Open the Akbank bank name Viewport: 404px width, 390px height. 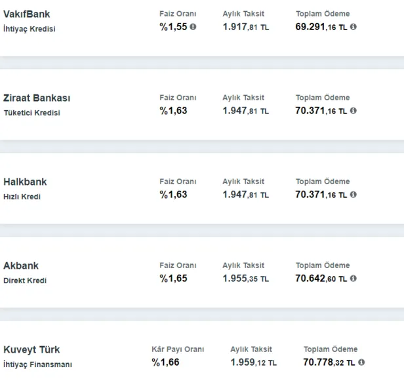point(21,265)
